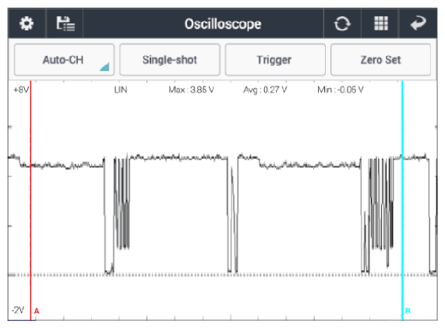Viewport: 445px width, 328px height.
Task: Click the Zero Set button
Action: click(x=380, y=59)
